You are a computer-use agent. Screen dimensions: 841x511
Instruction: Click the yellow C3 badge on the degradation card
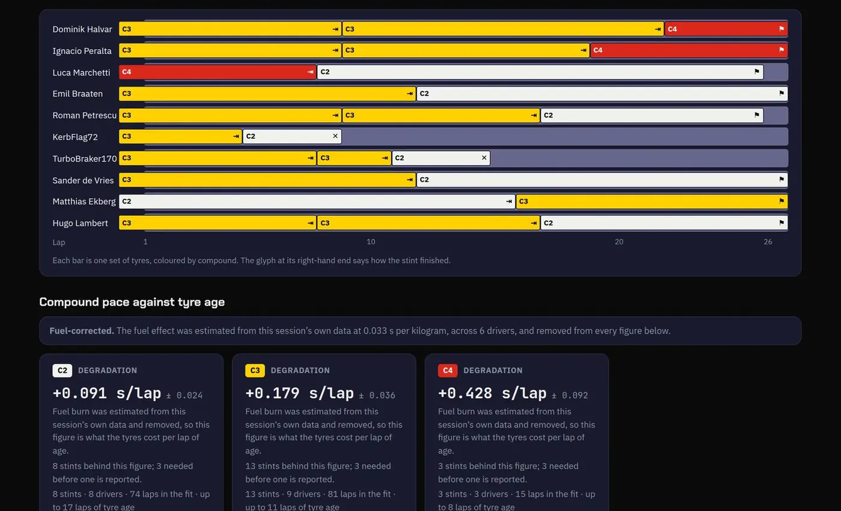click(x=255, y=370)
